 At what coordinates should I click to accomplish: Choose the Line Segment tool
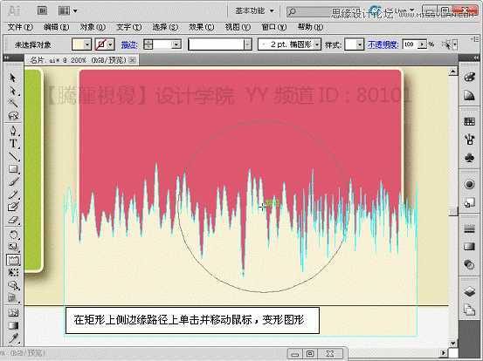13,156
